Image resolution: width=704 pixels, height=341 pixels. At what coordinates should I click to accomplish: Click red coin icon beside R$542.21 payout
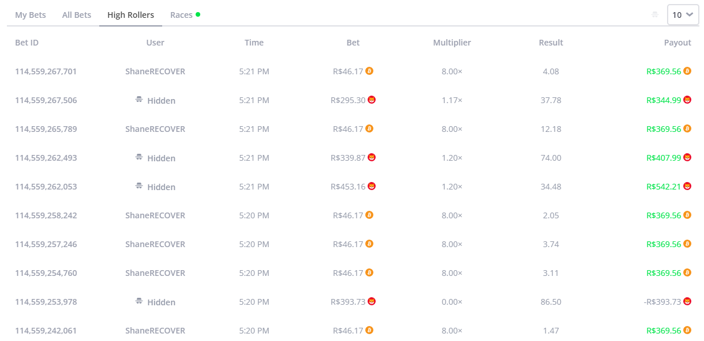(x=687, y=186)
